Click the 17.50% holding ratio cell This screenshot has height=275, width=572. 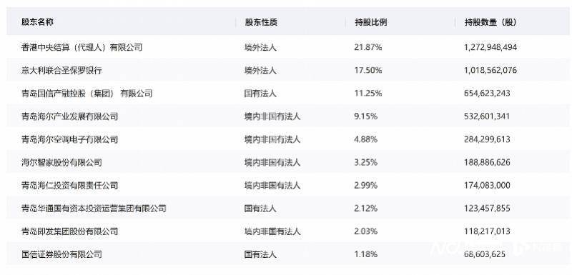pos(368,70)
